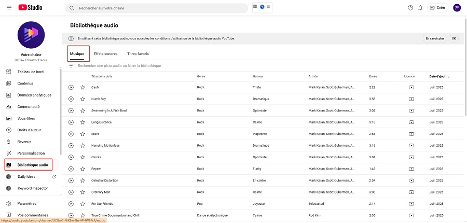Open Tableau de bord
The width and height of the screenshot is (467, 223).
click(31, 72)
